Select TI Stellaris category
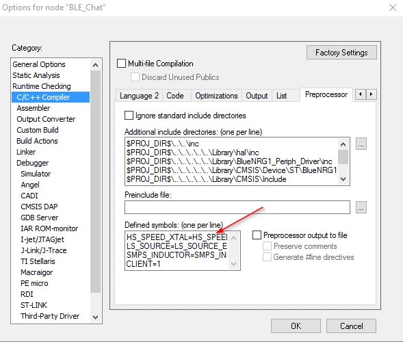This screenshot has height=342, width=403. [51, 261]
